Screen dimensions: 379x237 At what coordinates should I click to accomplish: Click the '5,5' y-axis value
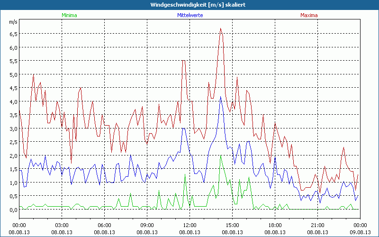[14, 61]
